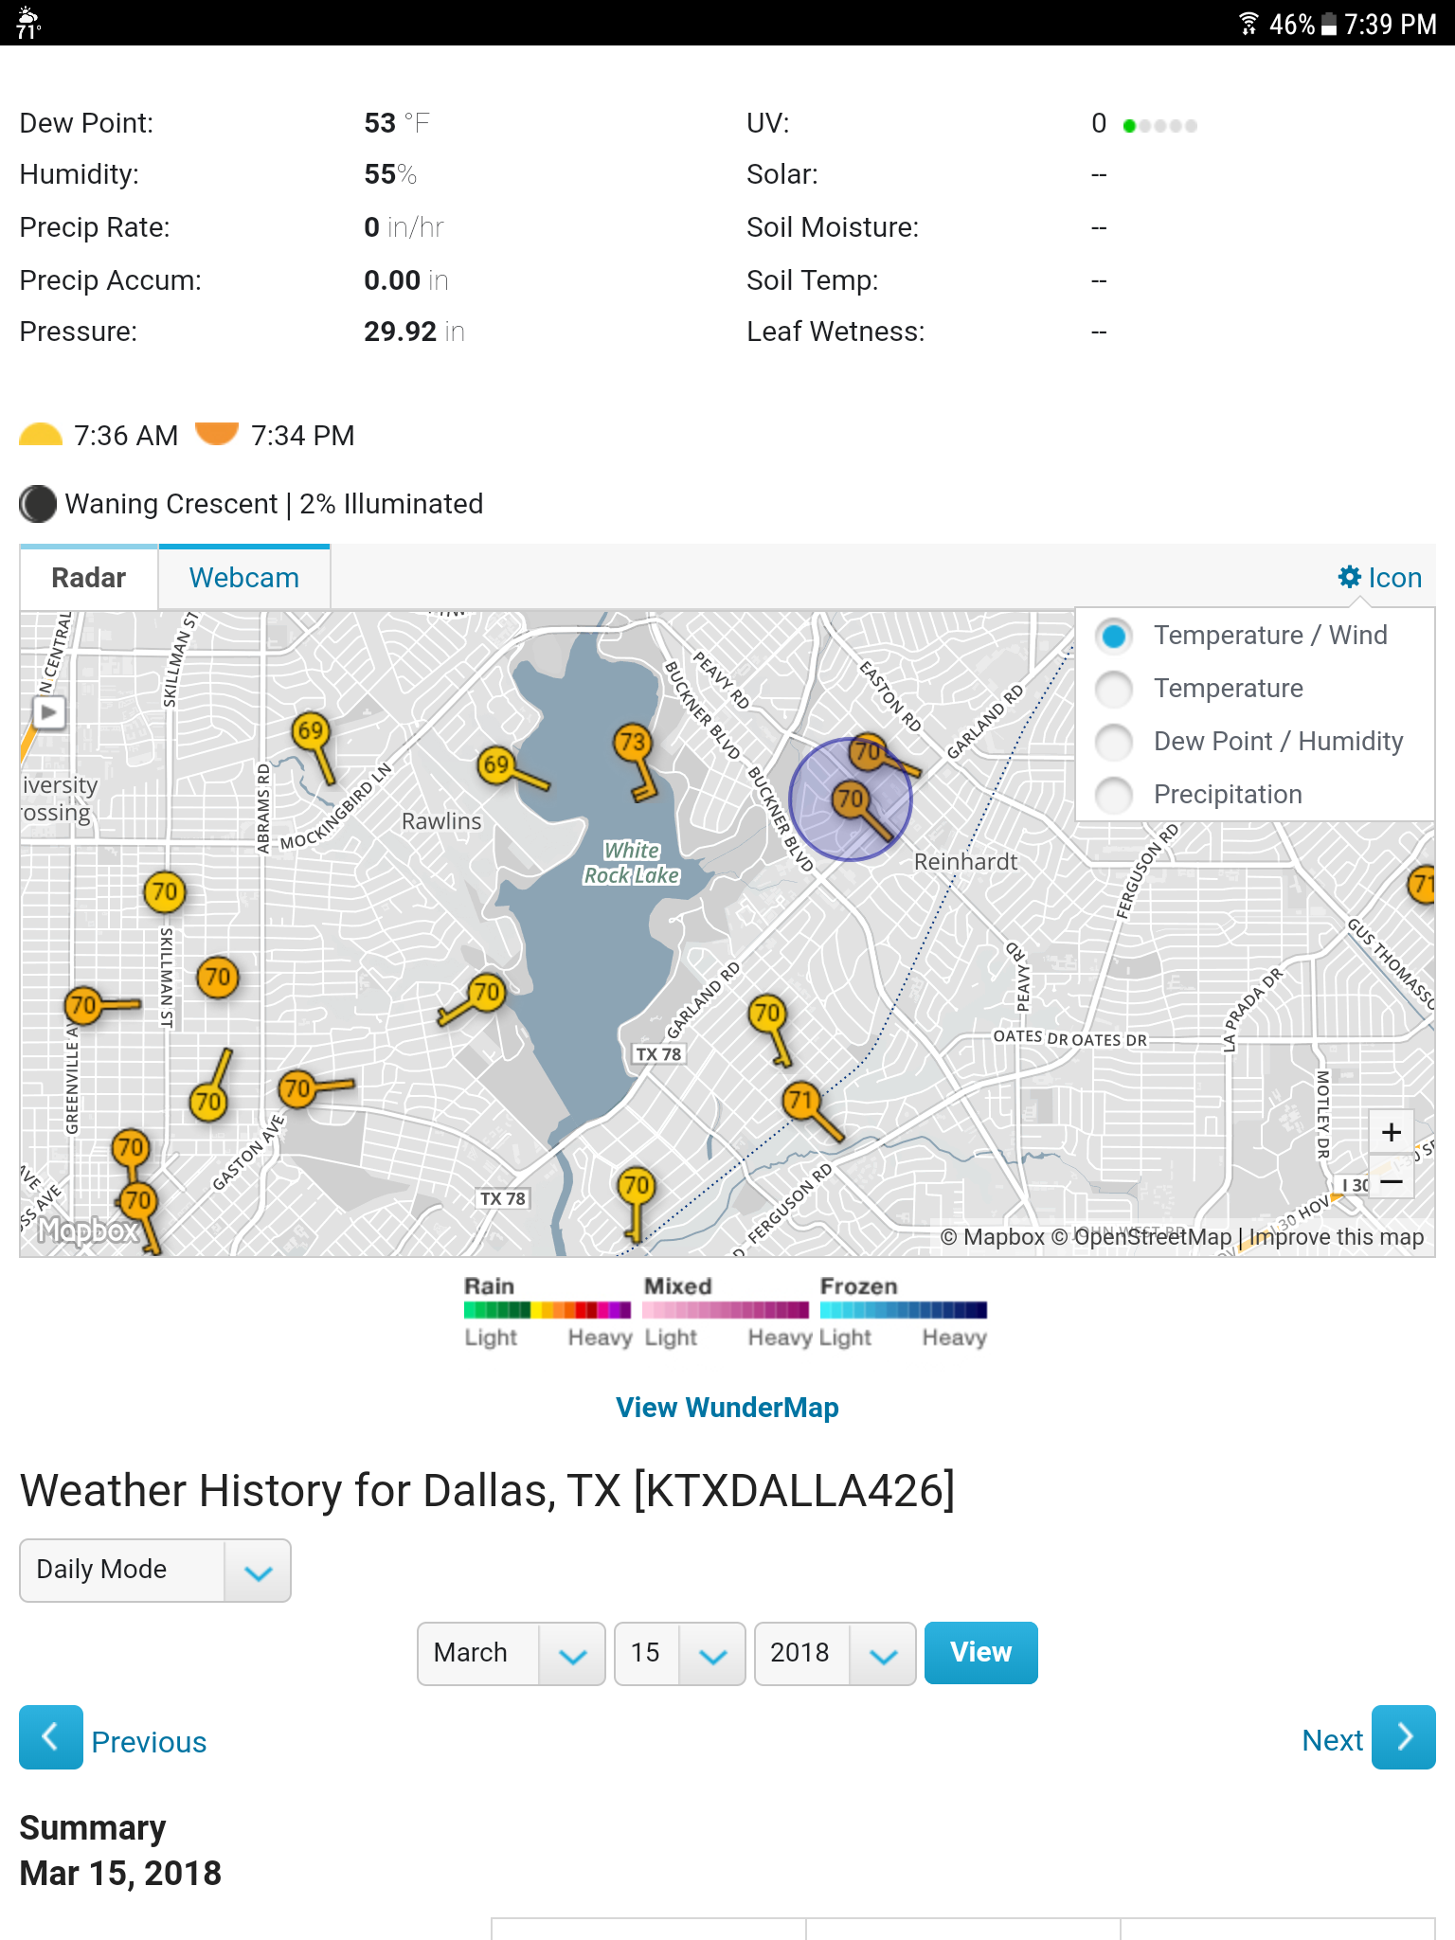1455x1940 pixels.
Task: Play the radar animation on the map
Action: (49, 711)
